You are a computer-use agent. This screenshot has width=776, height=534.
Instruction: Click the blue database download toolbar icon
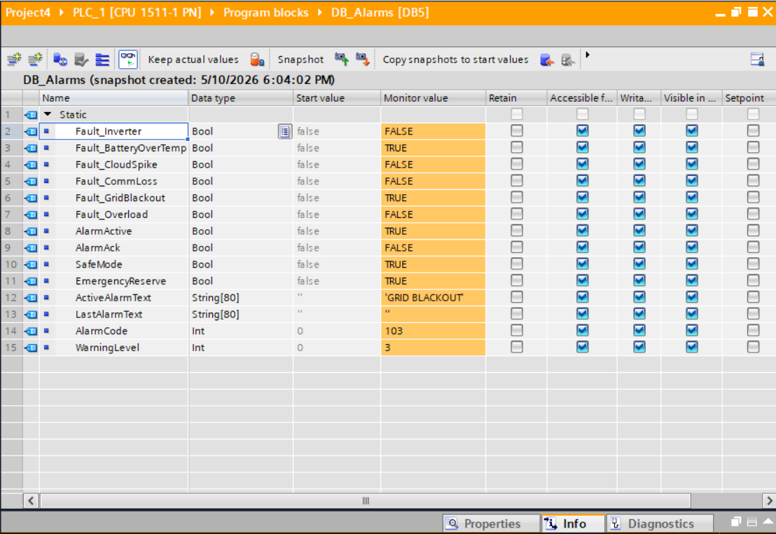click(60, 60)
